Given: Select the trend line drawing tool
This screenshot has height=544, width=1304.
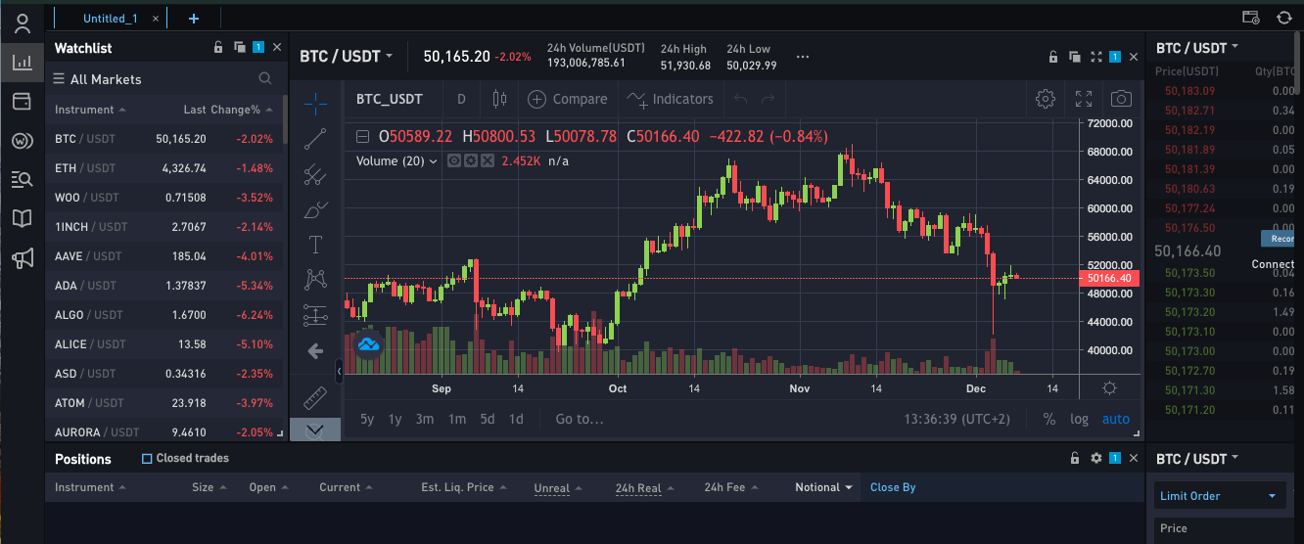Looking at the screenshot, I should point(315,138).
